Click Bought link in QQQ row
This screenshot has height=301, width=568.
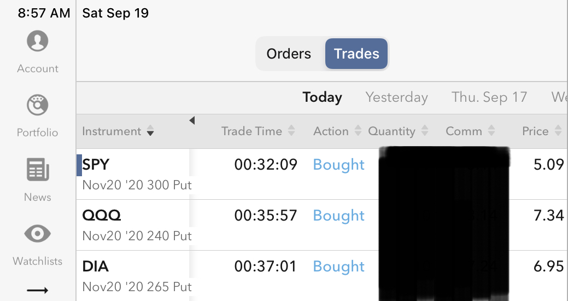338,216
